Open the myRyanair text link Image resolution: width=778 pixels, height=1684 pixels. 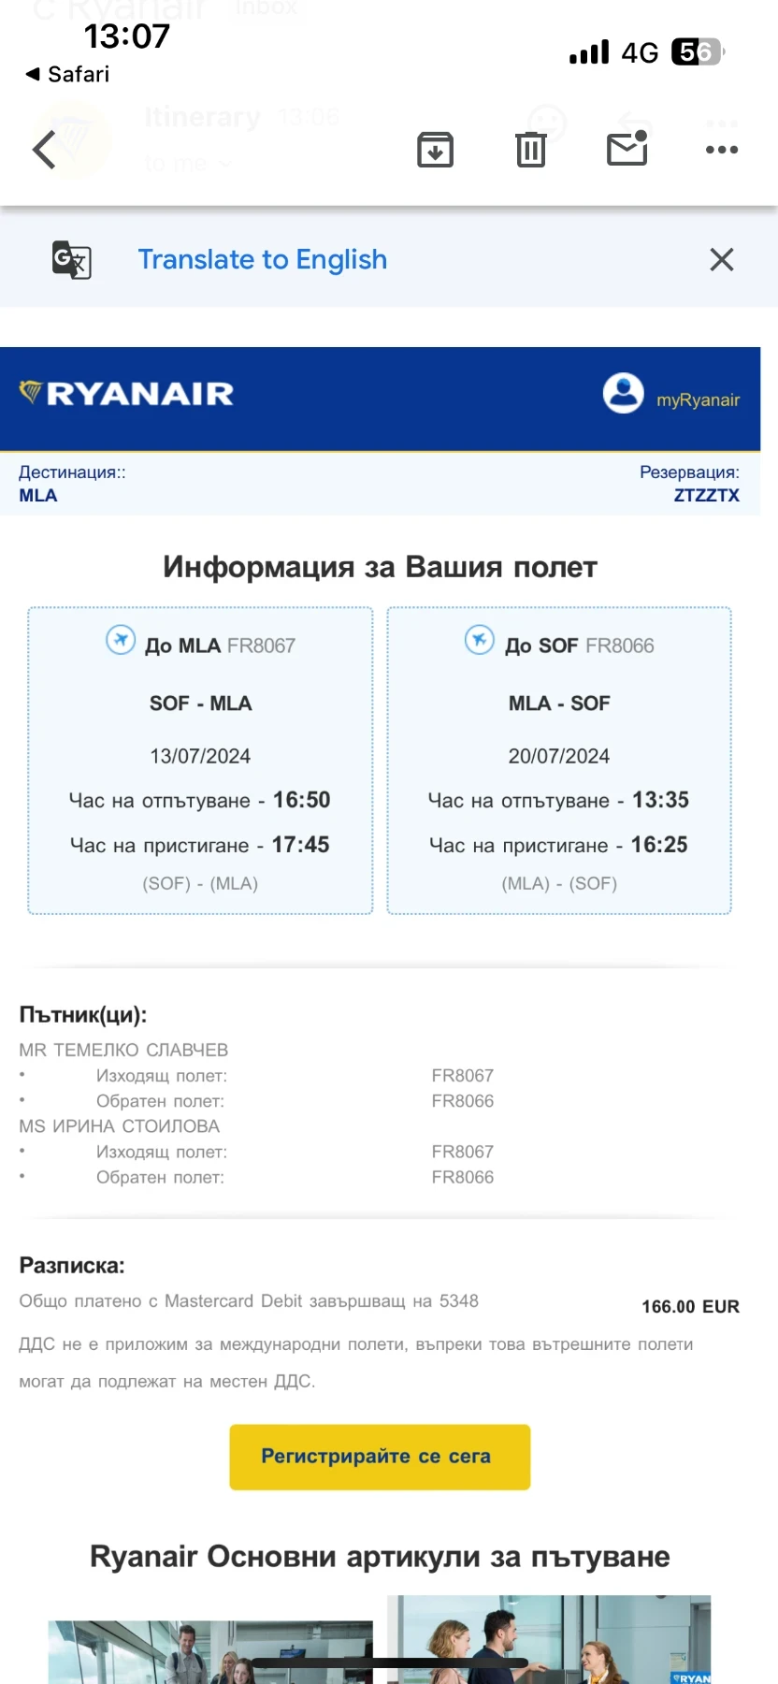[x=698, y=400]
